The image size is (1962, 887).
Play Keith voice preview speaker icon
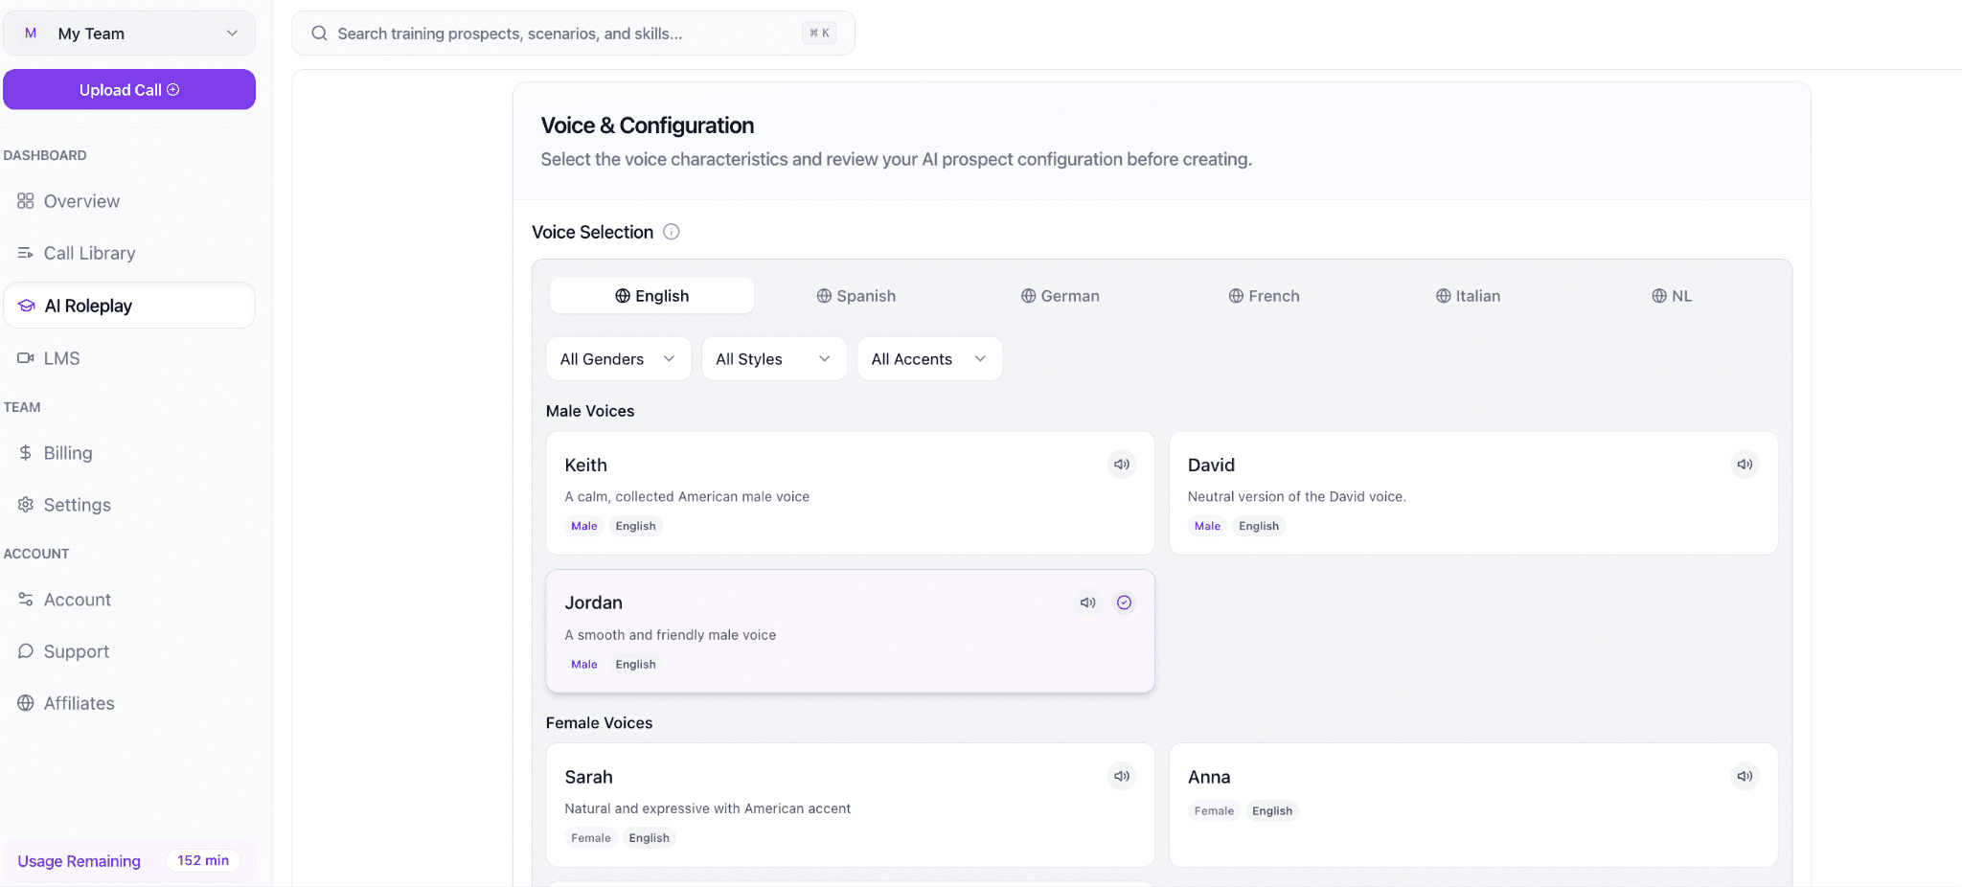click(x=1122, y=465)
